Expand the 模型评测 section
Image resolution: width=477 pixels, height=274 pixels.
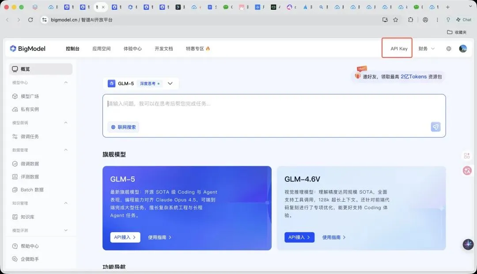(66, 231)
